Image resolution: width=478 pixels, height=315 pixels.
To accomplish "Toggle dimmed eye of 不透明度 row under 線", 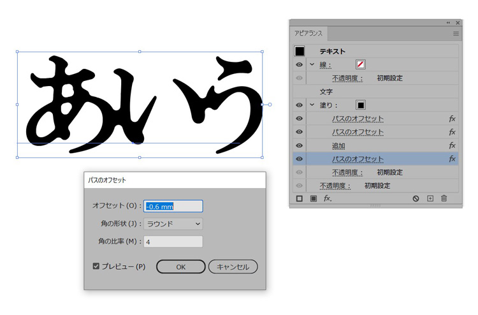I will [x=300, y=78].
